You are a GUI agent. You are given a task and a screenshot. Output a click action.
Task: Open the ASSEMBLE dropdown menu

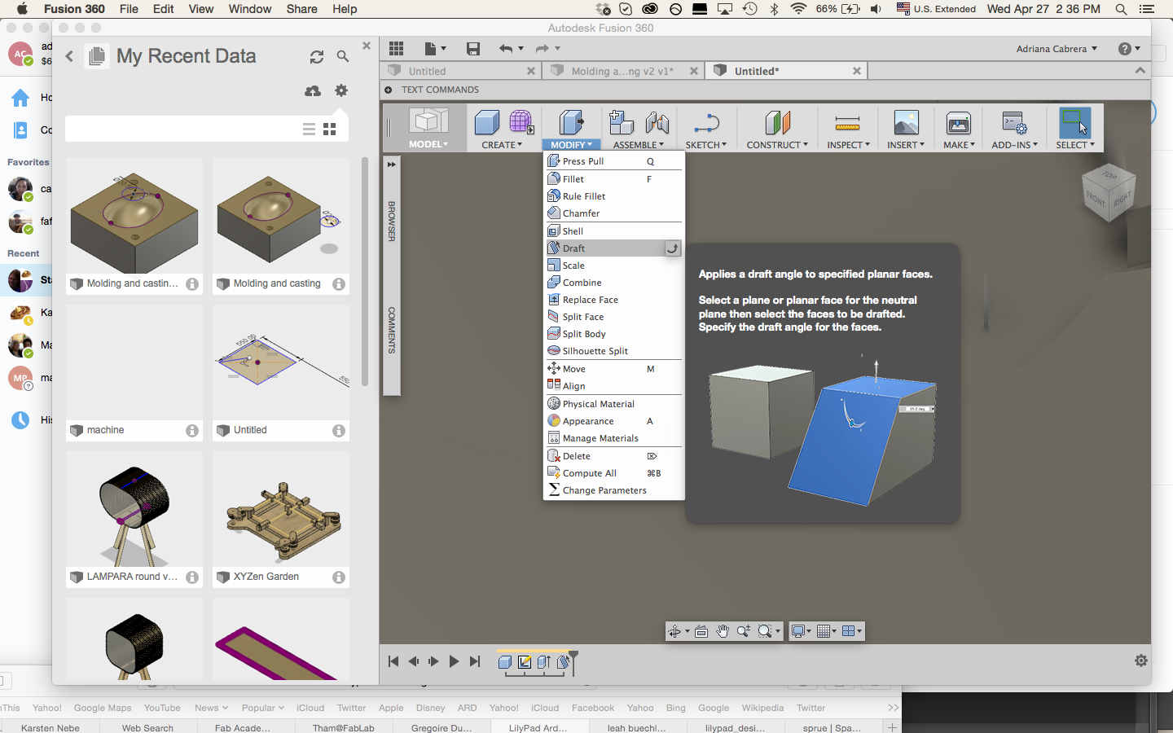coord(639,145)
